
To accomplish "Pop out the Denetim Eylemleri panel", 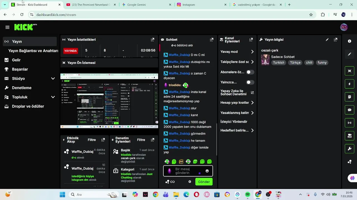I will (152, 140).
